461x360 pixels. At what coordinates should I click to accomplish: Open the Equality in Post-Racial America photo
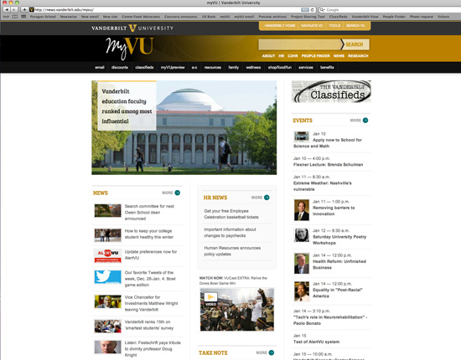pyautogui.click(x=302, y=291)
